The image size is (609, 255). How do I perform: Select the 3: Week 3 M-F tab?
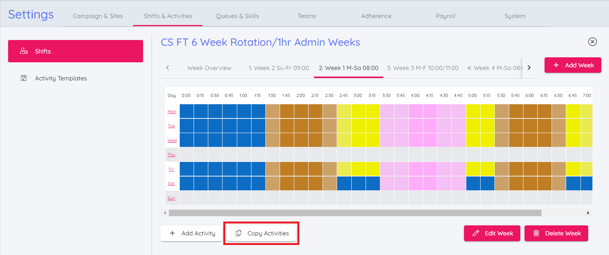(422, 68)
